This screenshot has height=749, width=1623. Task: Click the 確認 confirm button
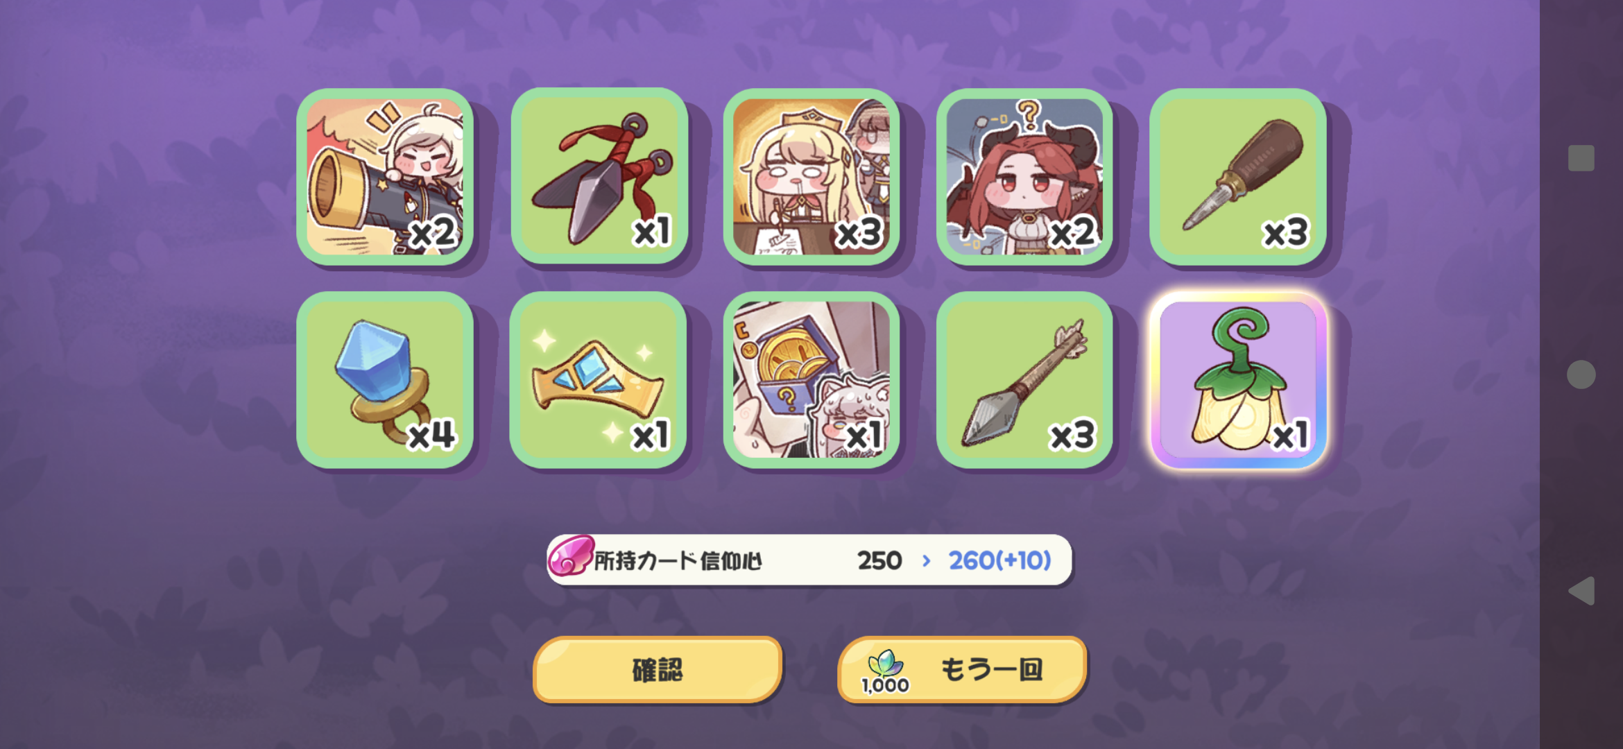[x=658, y=670]
